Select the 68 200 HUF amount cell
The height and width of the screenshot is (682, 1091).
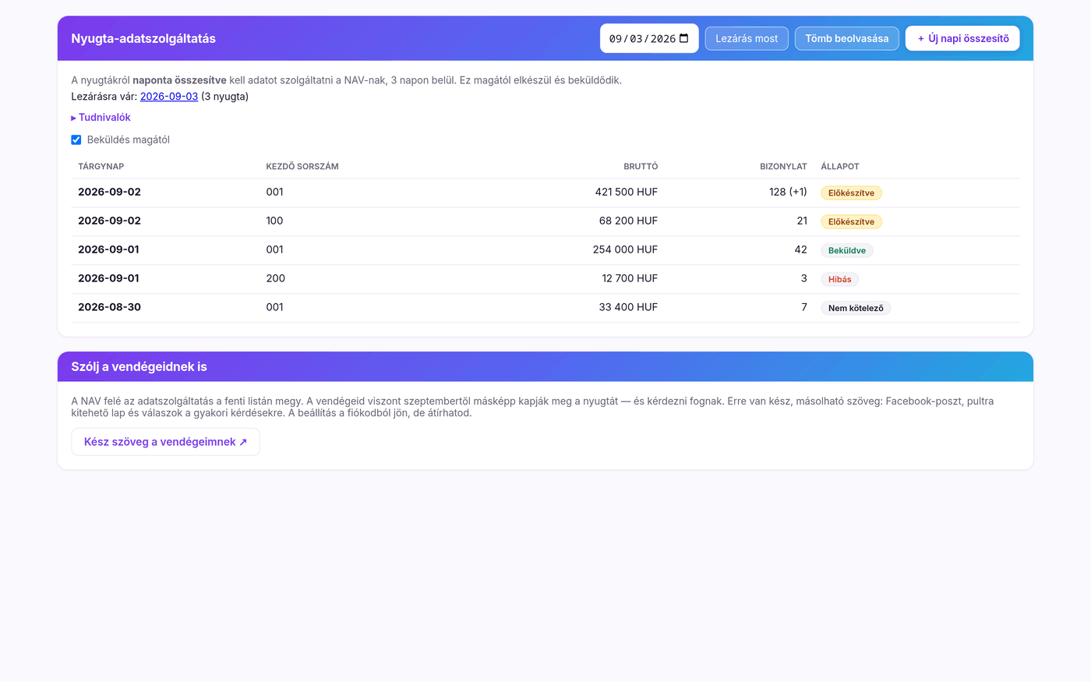(x=628, y=221)
